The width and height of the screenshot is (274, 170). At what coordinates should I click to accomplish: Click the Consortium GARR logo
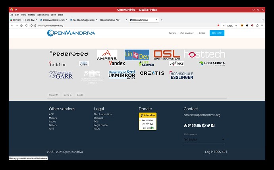(x=61, y=75)
